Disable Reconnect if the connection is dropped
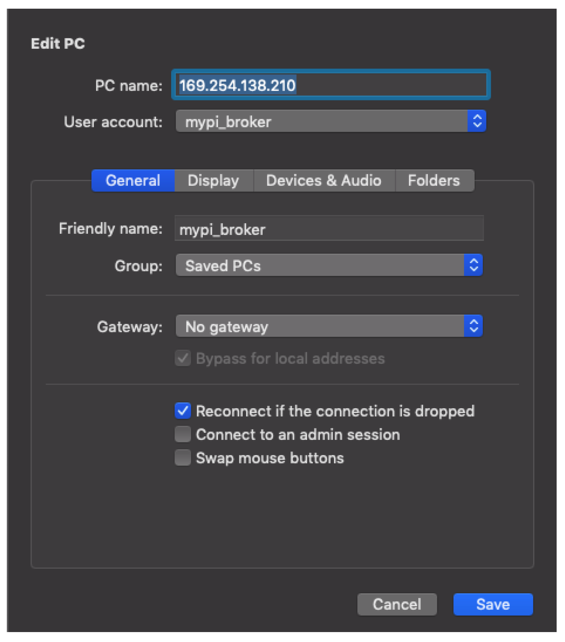The width and height of the screenshot is (565, 642). tap(183, 410)
